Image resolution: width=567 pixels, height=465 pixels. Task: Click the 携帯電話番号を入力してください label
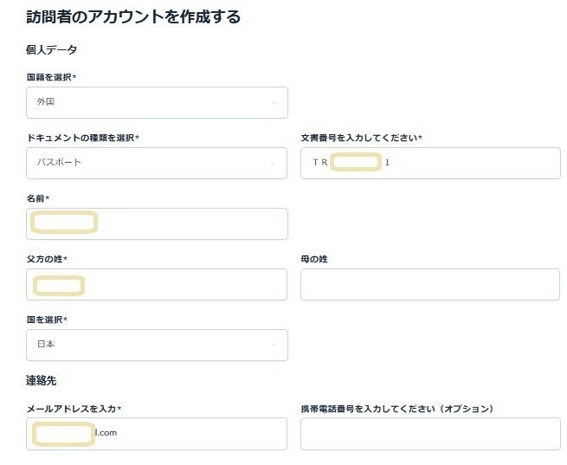397,409
